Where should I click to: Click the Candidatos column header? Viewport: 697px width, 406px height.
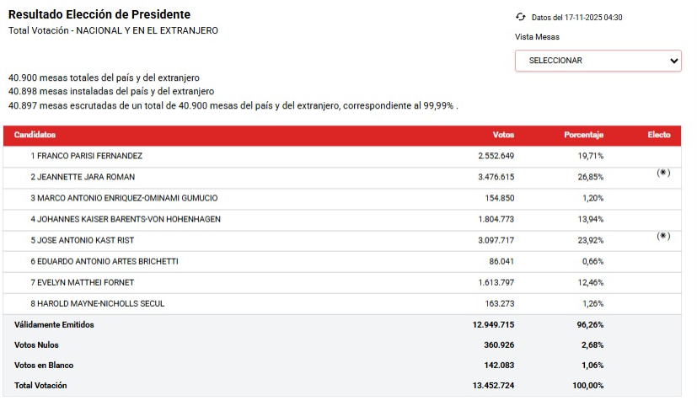coord(35,136)
